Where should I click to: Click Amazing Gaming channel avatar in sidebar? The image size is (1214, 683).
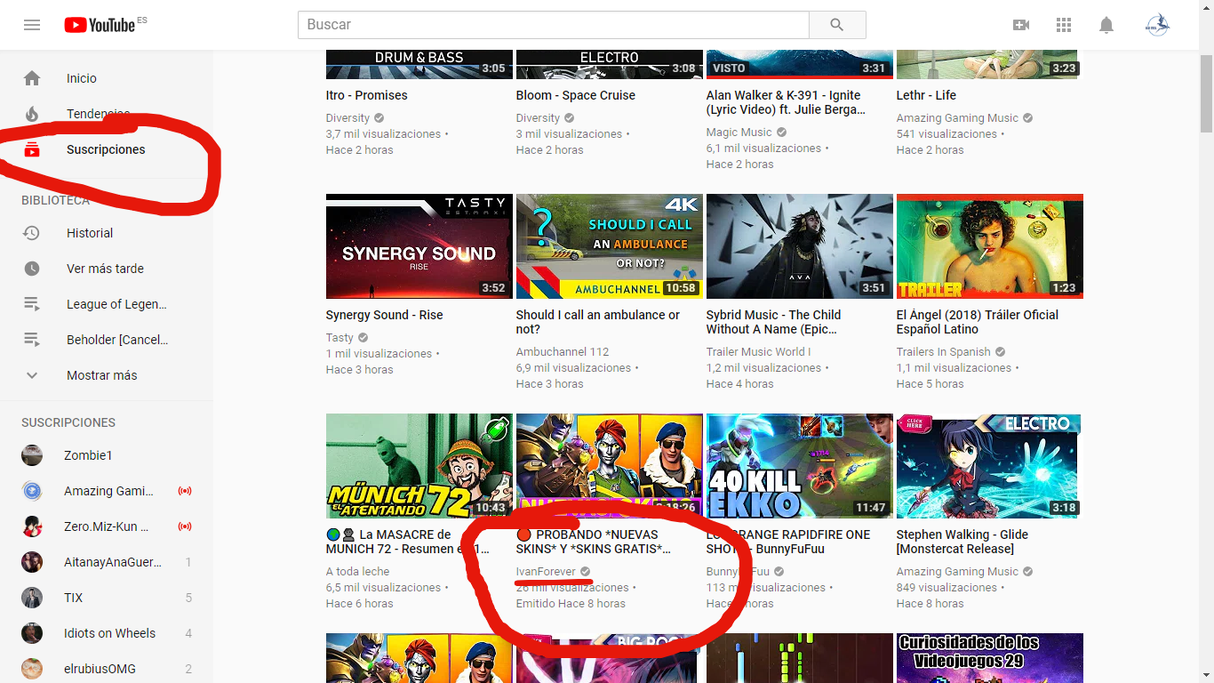pos(32,491)
